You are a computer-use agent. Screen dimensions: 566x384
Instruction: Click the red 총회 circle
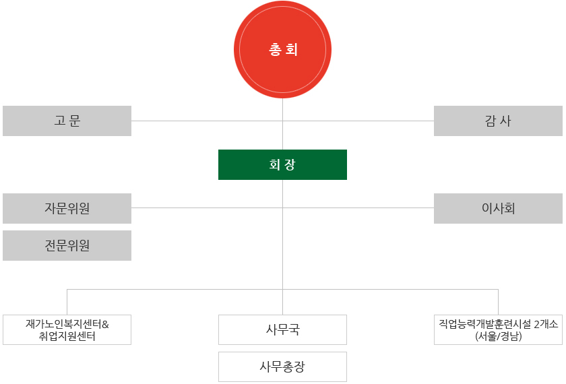point(282,50)
